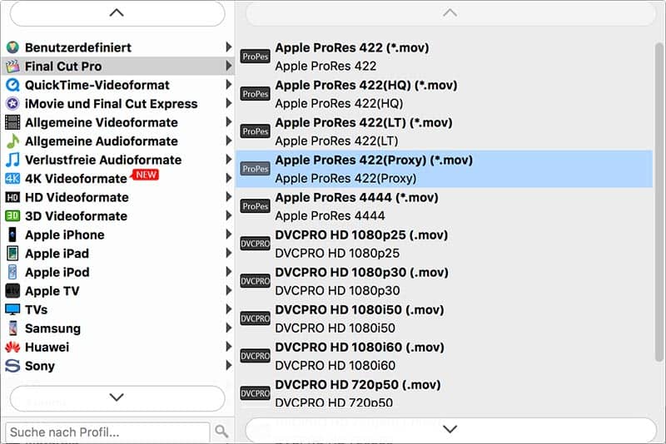Click the Suche nach Profil search field
Screen dimensions: 666x444
(108, 432)
